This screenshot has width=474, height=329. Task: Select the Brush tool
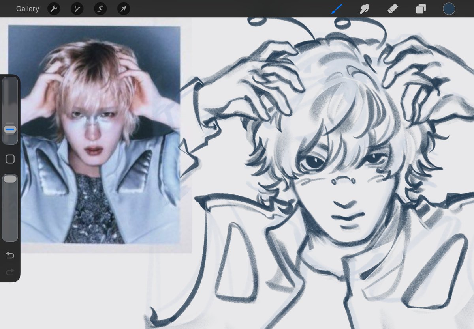(337, 9)
